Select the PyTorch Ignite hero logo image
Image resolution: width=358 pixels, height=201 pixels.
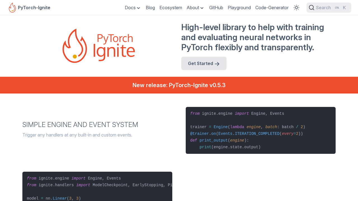[x=98, y=45]
